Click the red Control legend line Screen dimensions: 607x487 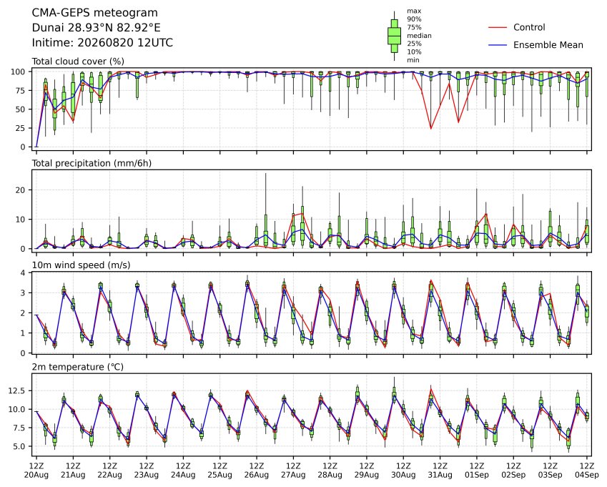[498, 27]
